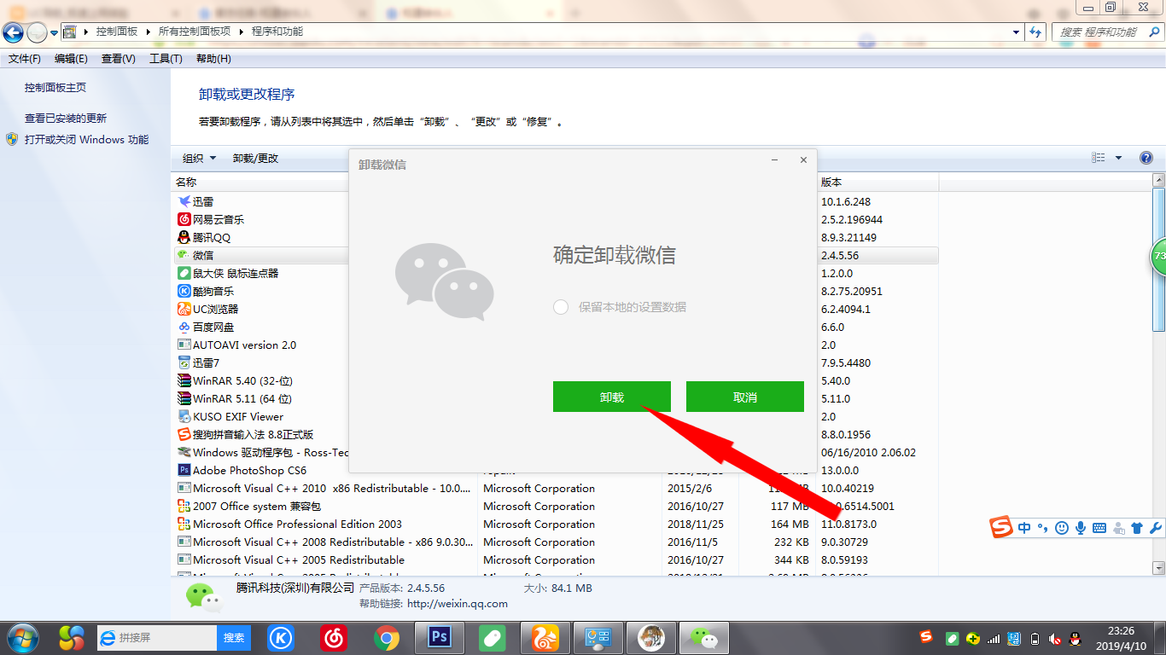
Task: Unmute system volume in the tray
Action: point(1055,638)
